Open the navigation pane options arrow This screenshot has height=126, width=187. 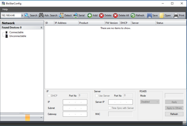click(x=41, y=118)
